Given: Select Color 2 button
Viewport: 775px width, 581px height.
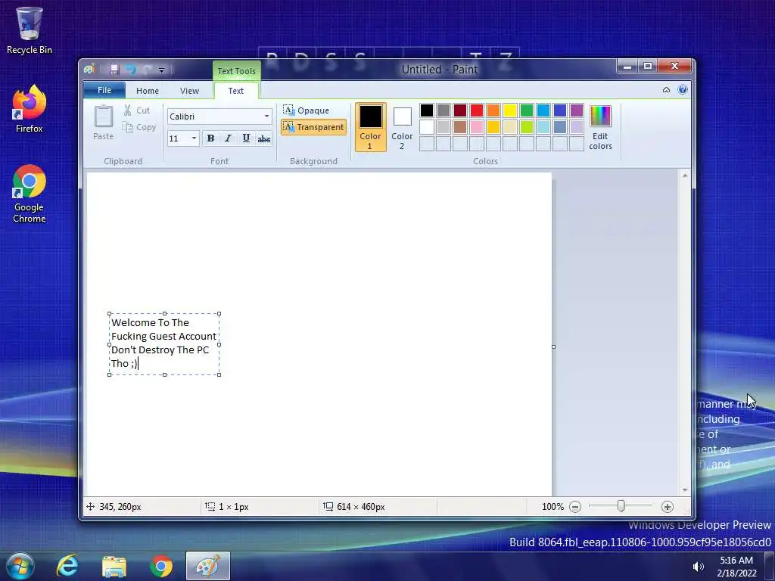Looking at the screenshot, I should pyautogui.click(x=402, y=127).
